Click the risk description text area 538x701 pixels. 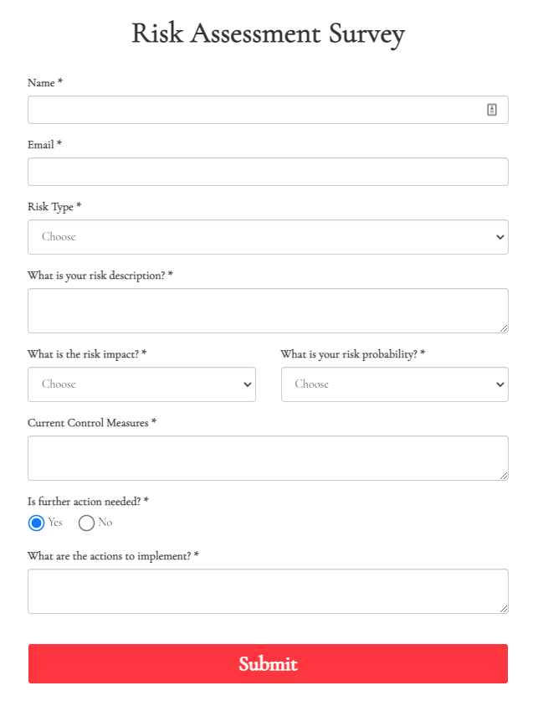[x=268, y=311]
